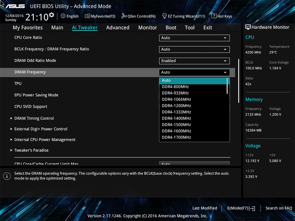This screenshot has width=295, height=221.
Task: Open DRAM Odd Ratio Mode dropdown
Action: coord(194,61)
